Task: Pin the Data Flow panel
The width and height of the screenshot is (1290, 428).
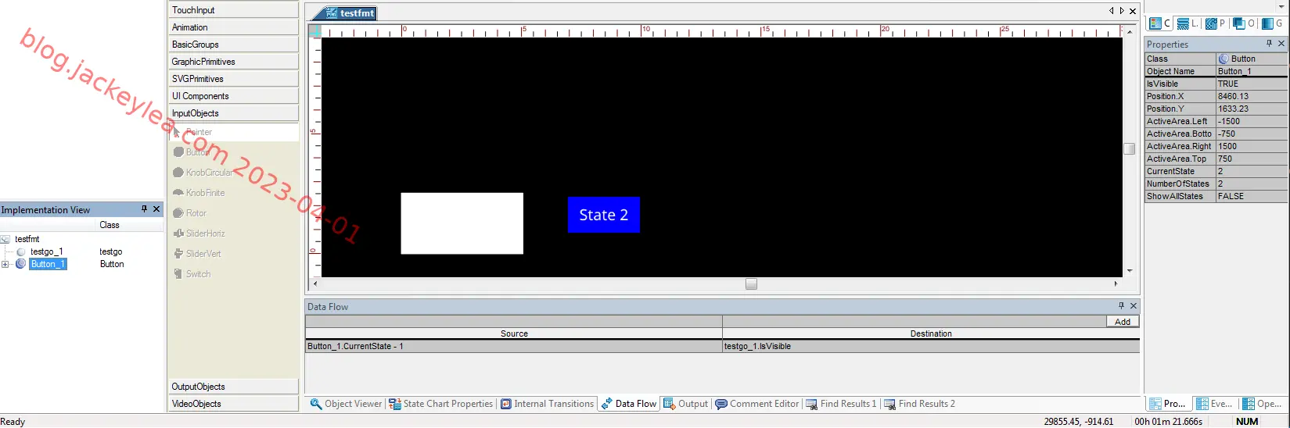Action: click(x=1121, y=306)
